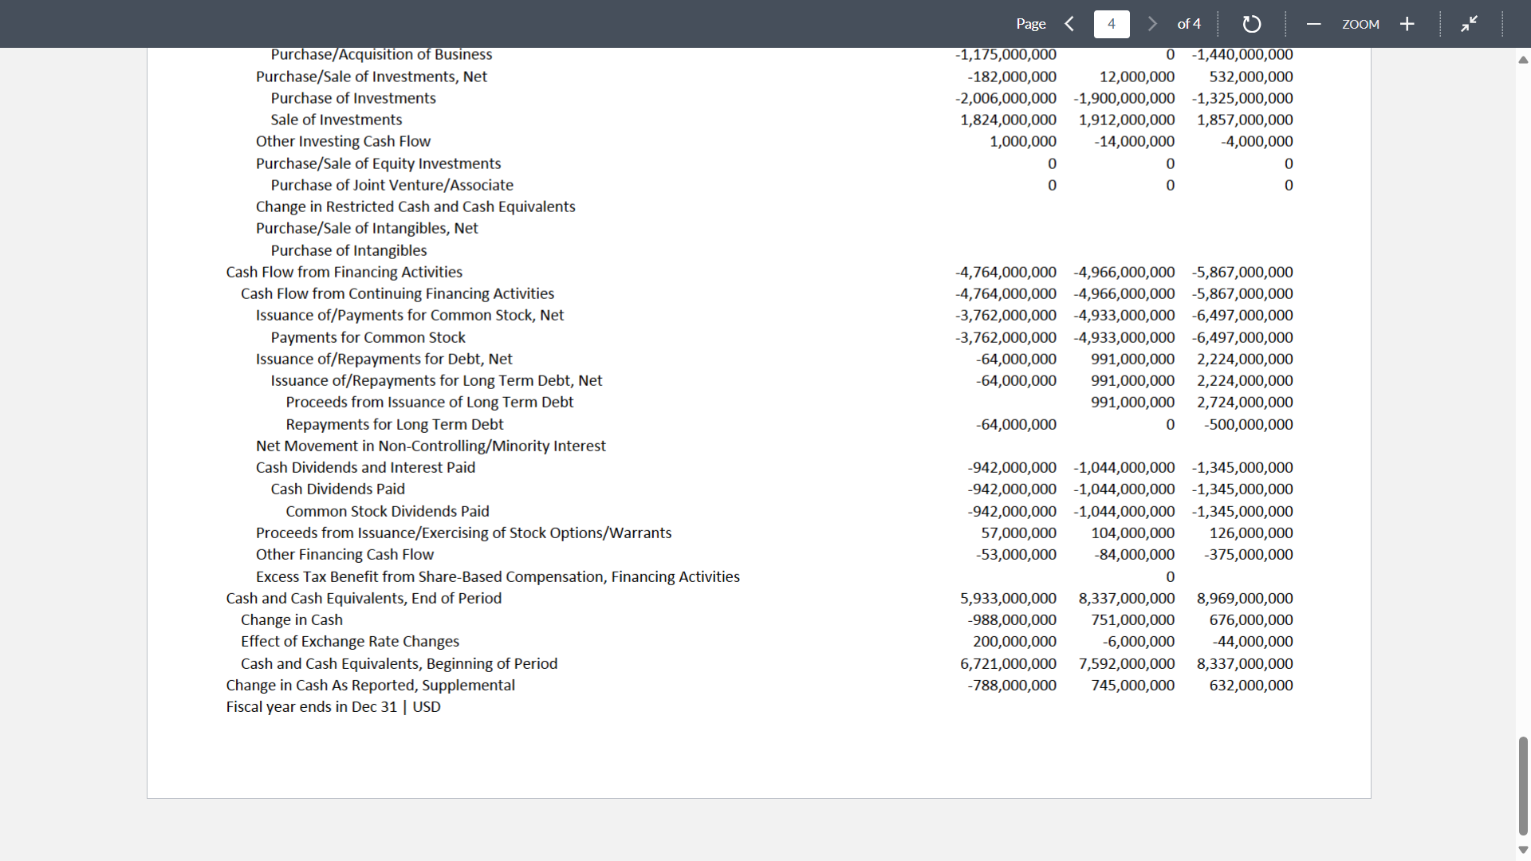Click the ZOOM label in the toolbar
Screen dimensions: 1531x861
[1360, 24]
